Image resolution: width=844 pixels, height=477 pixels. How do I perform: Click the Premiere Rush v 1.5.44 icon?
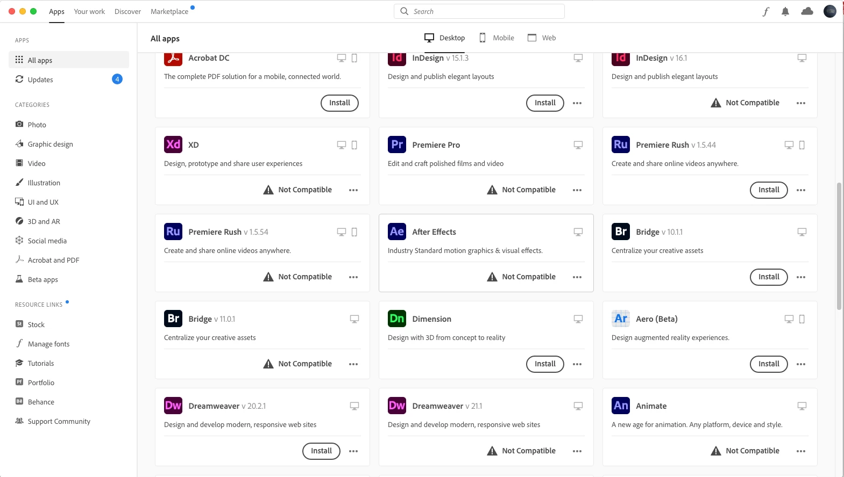pyautogui.click(x=621, y=144)
